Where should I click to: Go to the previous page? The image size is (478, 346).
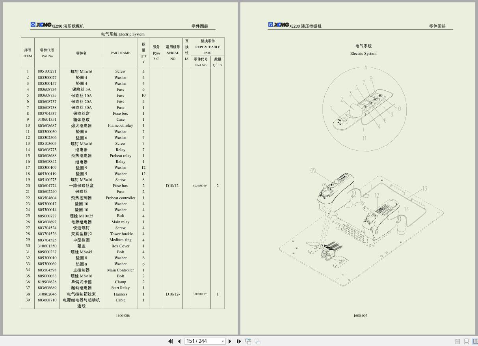coord(179,341)
